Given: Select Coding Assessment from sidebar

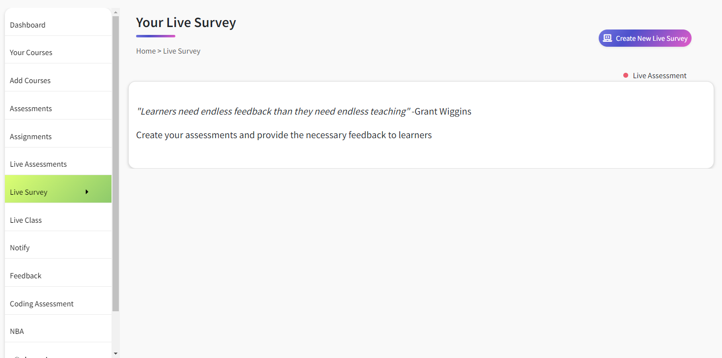Looking at the screenshot, I should click(x=42, y=303).
